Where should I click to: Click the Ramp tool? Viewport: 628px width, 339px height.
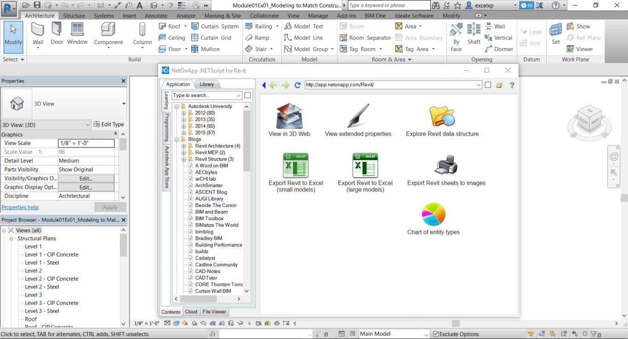point(257,38)
